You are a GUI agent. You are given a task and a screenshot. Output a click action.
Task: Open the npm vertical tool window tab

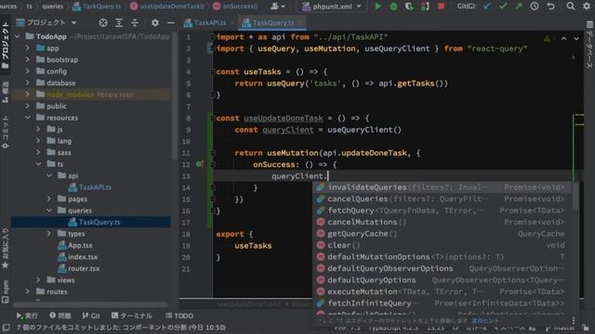click(x=6, y=291)
